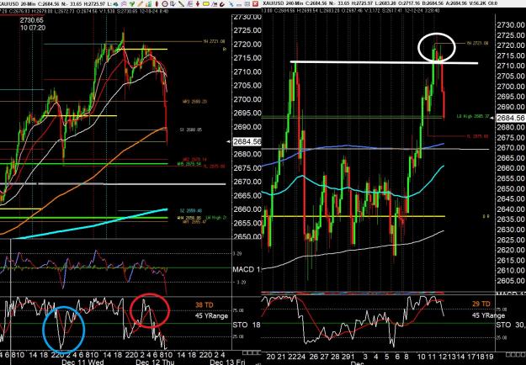Screen dimensions: 526x365
Task: Click the 2684.56 price marker on right chart
Action: pyautogui.click(x=511, y=118)
